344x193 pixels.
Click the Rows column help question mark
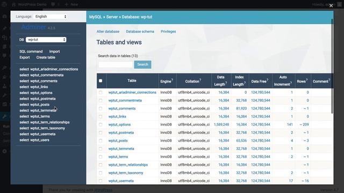(x=307, y=80)
